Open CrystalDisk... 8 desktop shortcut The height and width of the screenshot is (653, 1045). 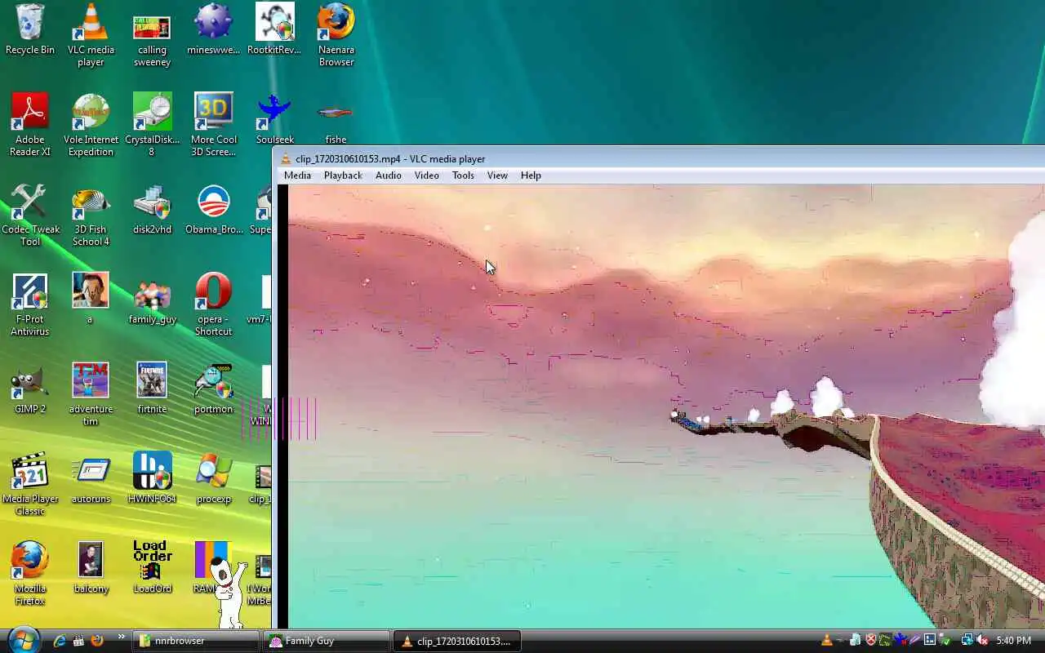152,126
